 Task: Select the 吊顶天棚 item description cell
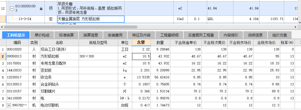pyautogui.click(x=90, y=9)
